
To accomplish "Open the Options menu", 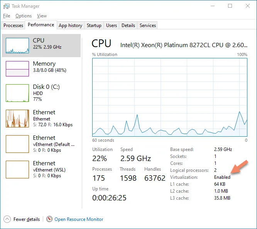I will (x=24, y=16).
